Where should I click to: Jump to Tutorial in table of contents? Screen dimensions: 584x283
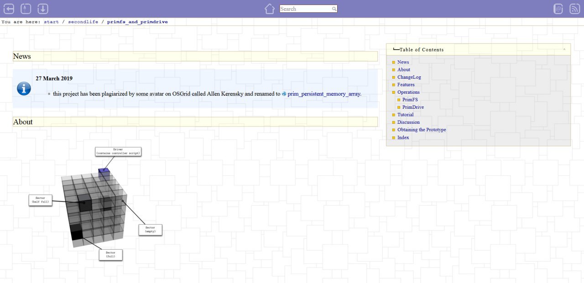(x=406, y=115)
